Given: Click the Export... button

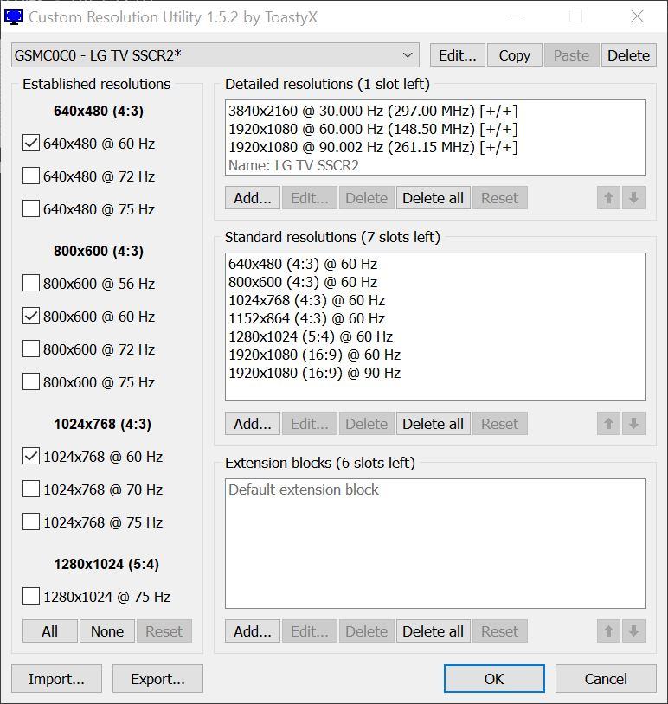Looking at the screenshot, I should (x=157, y=679).
